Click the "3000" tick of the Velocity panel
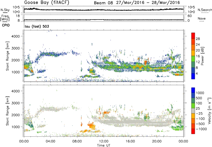 pyautogui.click(x=15, y=103)
